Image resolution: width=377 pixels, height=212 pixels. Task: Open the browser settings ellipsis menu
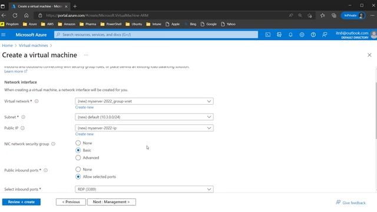(372, 15)
